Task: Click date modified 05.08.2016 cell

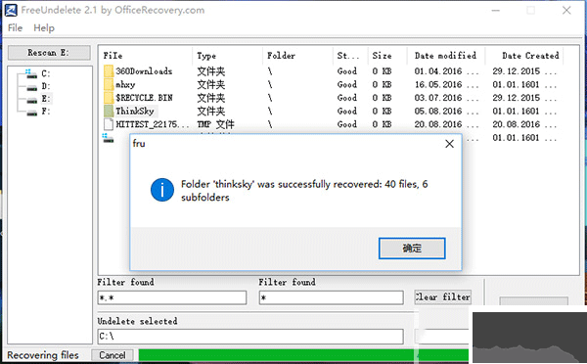Action: coord(446,112)
